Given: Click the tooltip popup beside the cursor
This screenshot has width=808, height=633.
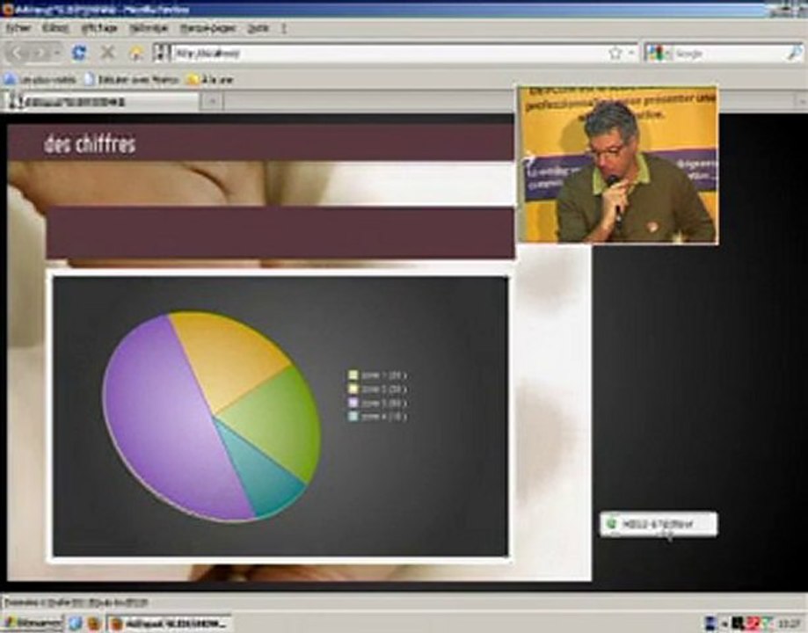Looking at the screenshot, I should click(x=658, y=524).
